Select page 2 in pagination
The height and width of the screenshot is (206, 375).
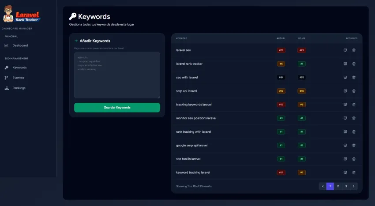(x=338, y=186)
